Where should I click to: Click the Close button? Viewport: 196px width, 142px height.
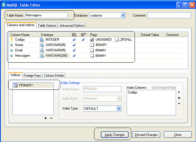click(178, 135)
